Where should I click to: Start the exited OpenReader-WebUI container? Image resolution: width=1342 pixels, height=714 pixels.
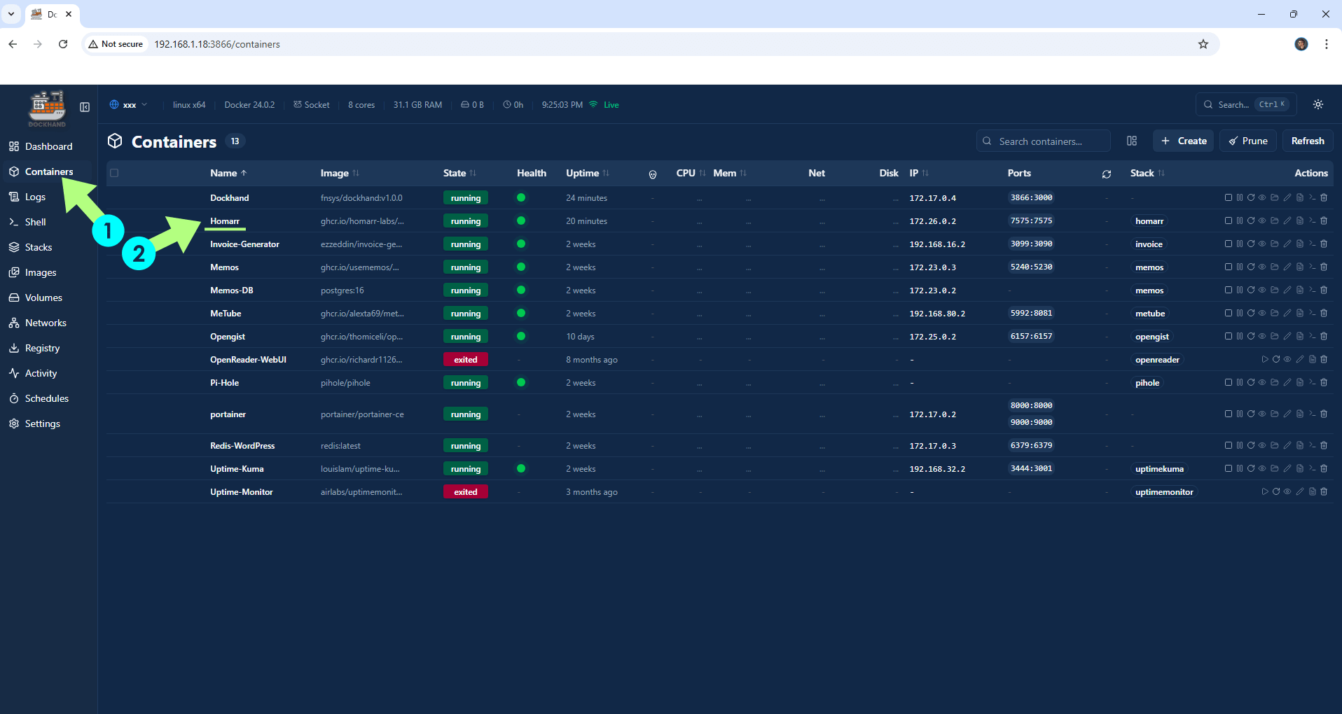(1265, 359)
